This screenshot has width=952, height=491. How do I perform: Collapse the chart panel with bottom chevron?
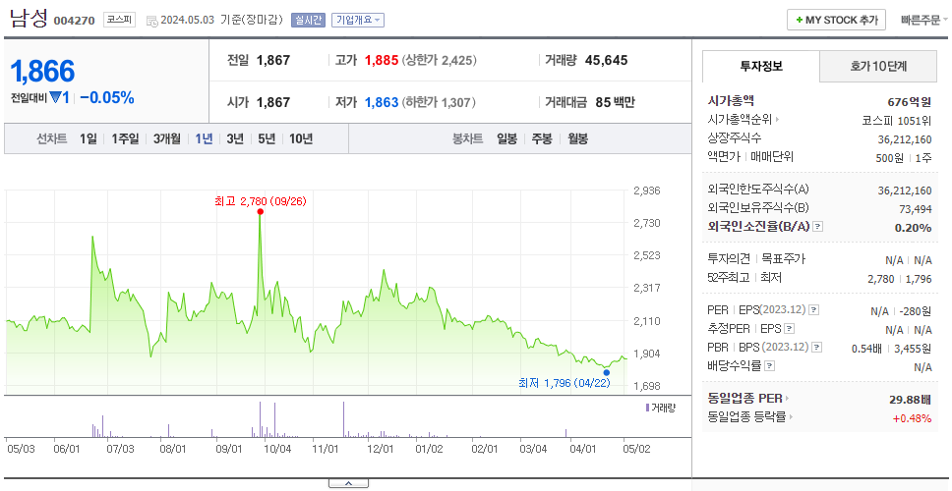tap(348, 483)
